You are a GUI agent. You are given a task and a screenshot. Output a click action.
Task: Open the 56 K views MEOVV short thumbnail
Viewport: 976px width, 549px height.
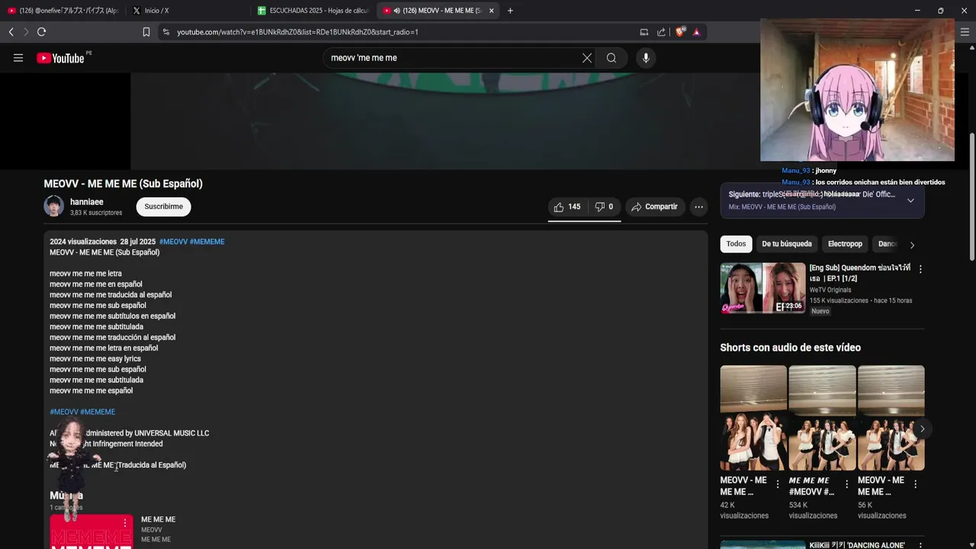click(x=891, y=418)
